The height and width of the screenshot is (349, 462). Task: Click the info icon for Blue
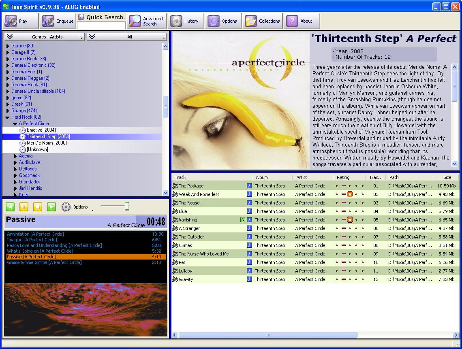click(249, 212)
